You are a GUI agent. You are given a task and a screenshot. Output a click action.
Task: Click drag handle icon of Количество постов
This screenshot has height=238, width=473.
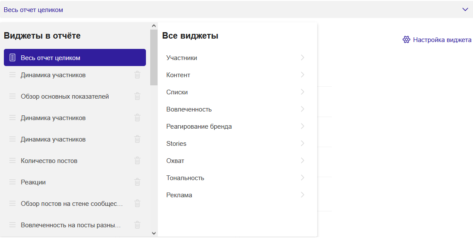coord(12,160)
